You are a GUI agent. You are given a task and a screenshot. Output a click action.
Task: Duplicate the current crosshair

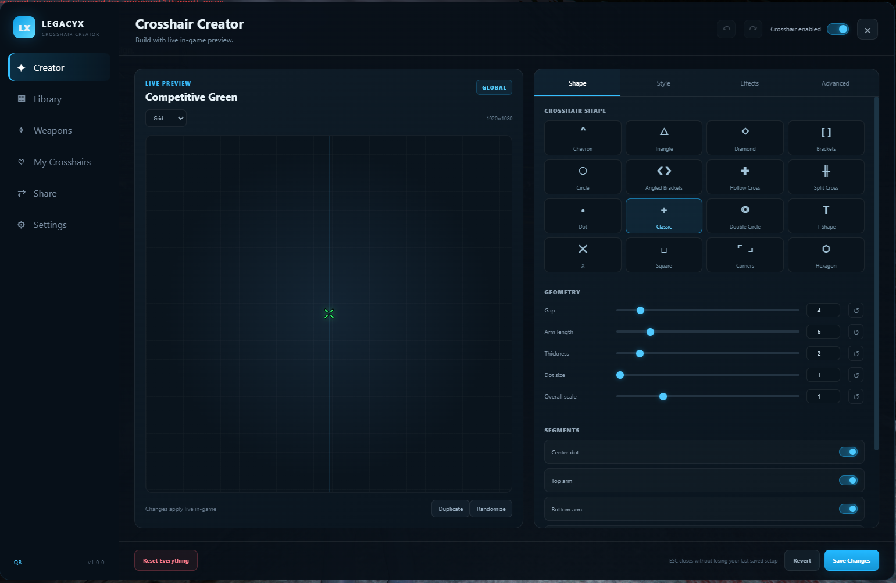point(451,509)
